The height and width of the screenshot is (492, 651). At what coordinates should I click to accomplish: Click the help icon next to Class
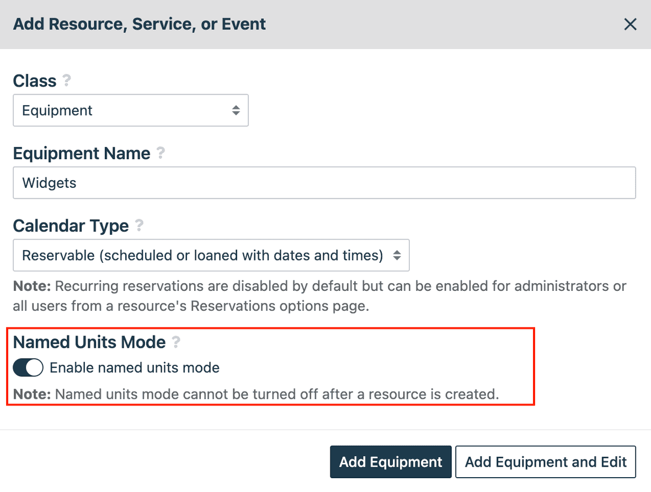pyautogui.click(x=67, y=80)
